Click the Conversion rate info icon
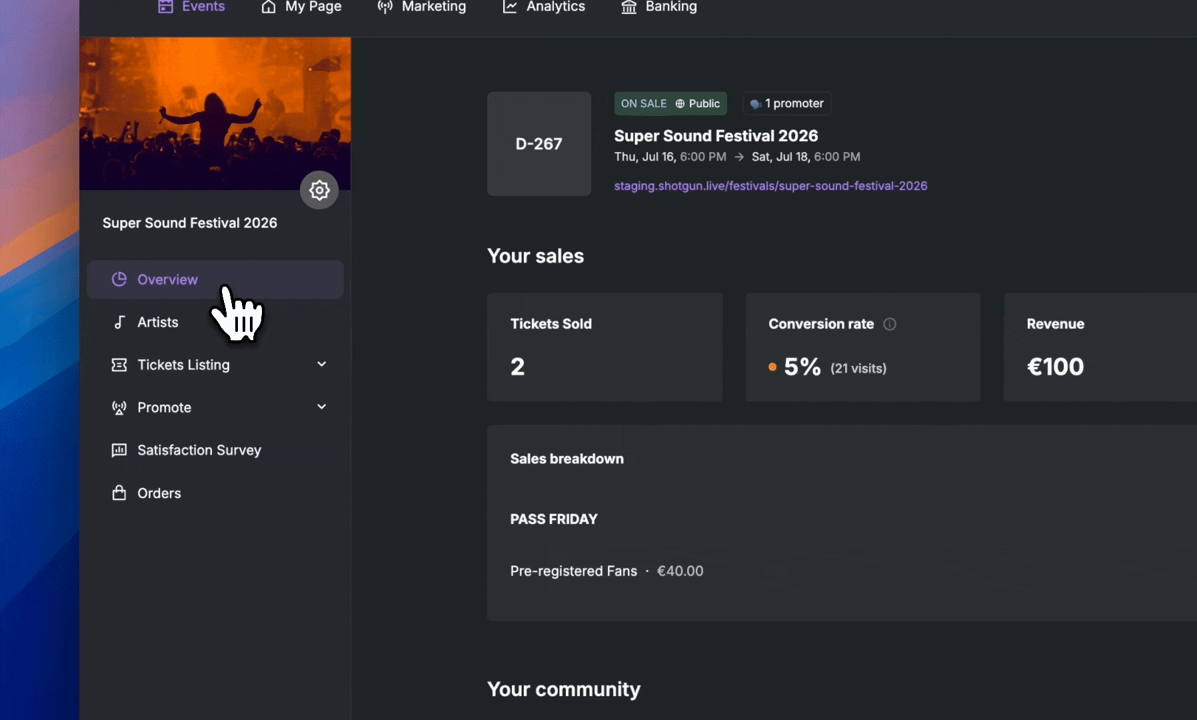 [890, 324]
